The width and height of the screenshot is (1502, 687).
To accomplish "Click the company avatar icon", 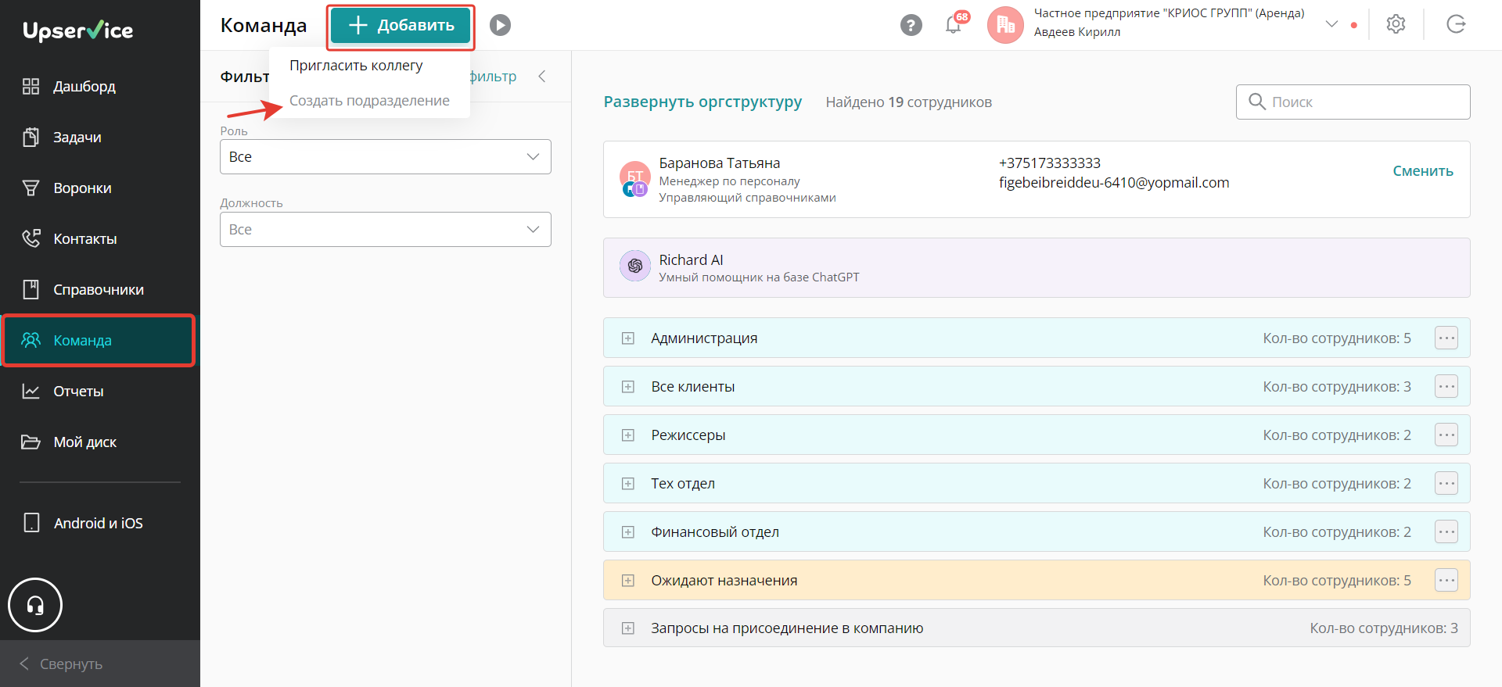I will (x=1005, y=25).
